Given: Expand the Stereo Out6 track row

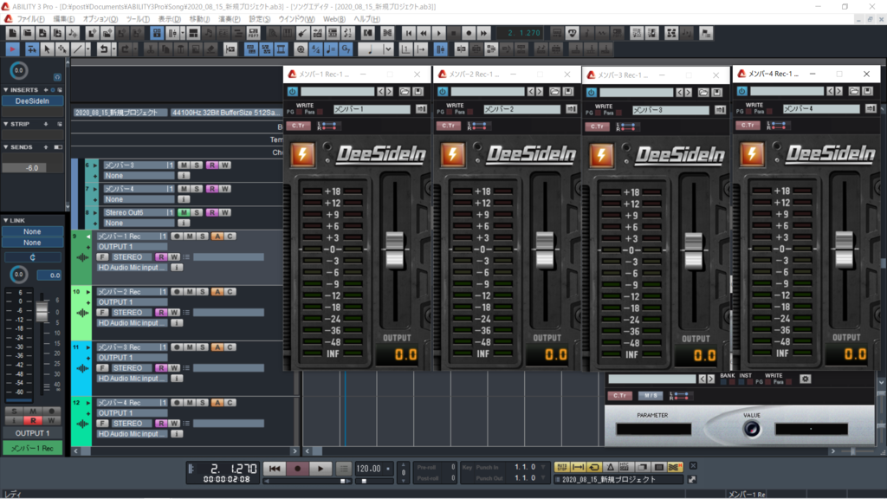Looking at the screenshot, I should (x=95, y=213).
